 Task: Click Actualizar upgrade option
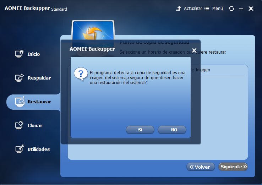point(189,9)
